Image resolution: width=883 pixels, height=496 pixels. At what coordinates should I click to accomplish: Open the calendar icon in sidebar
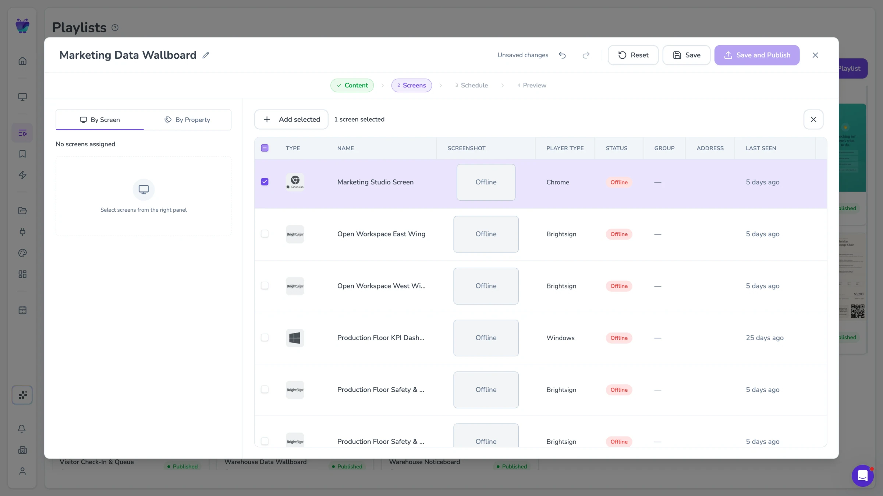pyautogui.click(x=22, y=310)
